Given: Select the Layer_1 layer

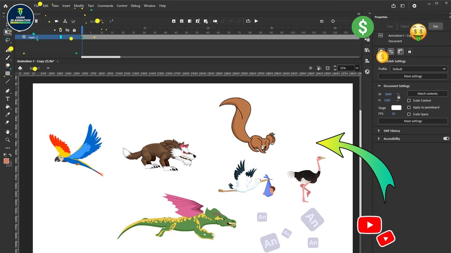Looking at the screenshot, I should point(33,37).
